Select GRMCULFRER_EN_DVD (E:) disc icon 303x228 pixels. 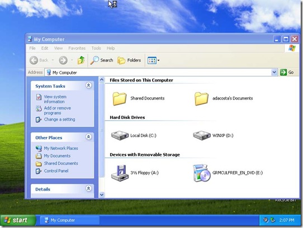pos(202,173)
